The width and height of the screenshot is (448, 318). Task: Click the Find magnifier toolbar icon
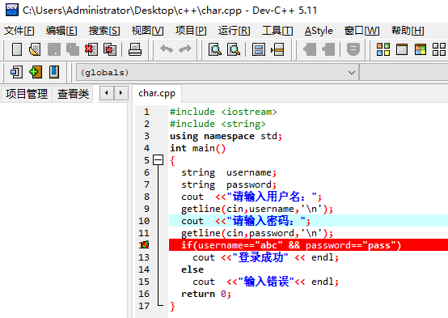(215, 49)
